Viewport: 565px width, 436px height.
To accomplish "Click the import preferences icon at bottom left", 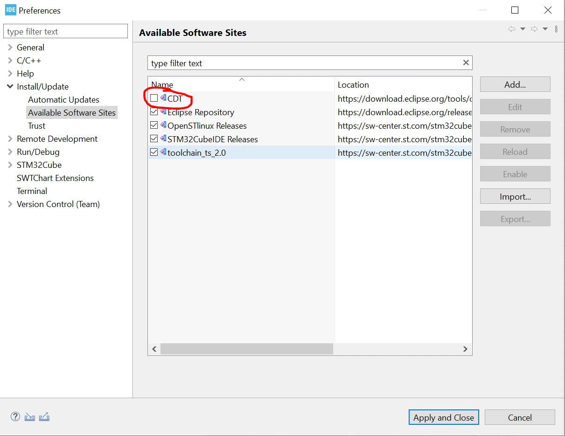I will [30, 417].
